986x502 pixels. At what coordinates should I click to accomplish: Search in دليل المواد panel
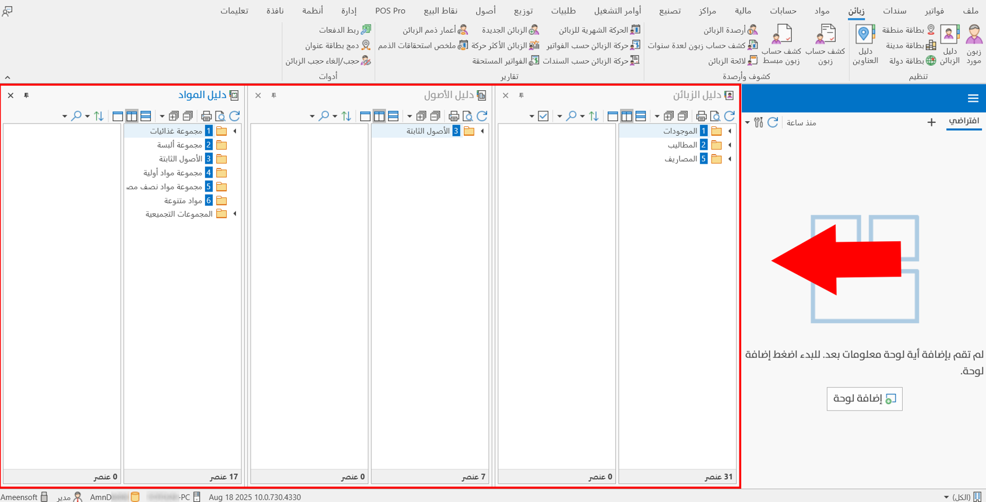(76, 116)
